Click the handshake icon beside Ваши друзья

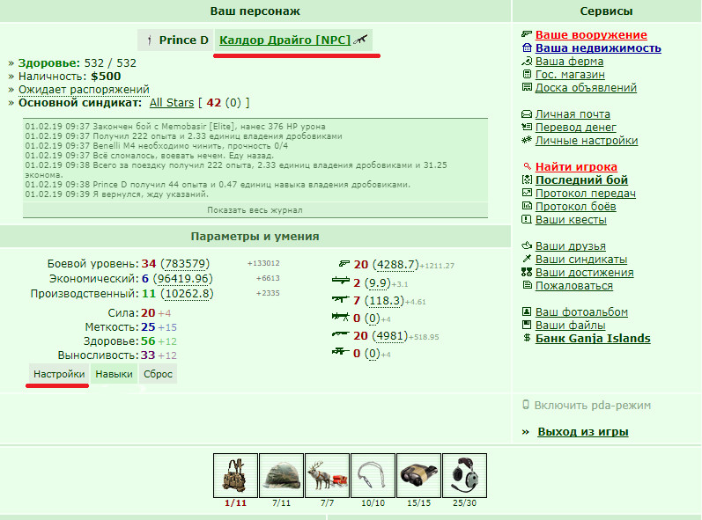(x=527, y=245)
